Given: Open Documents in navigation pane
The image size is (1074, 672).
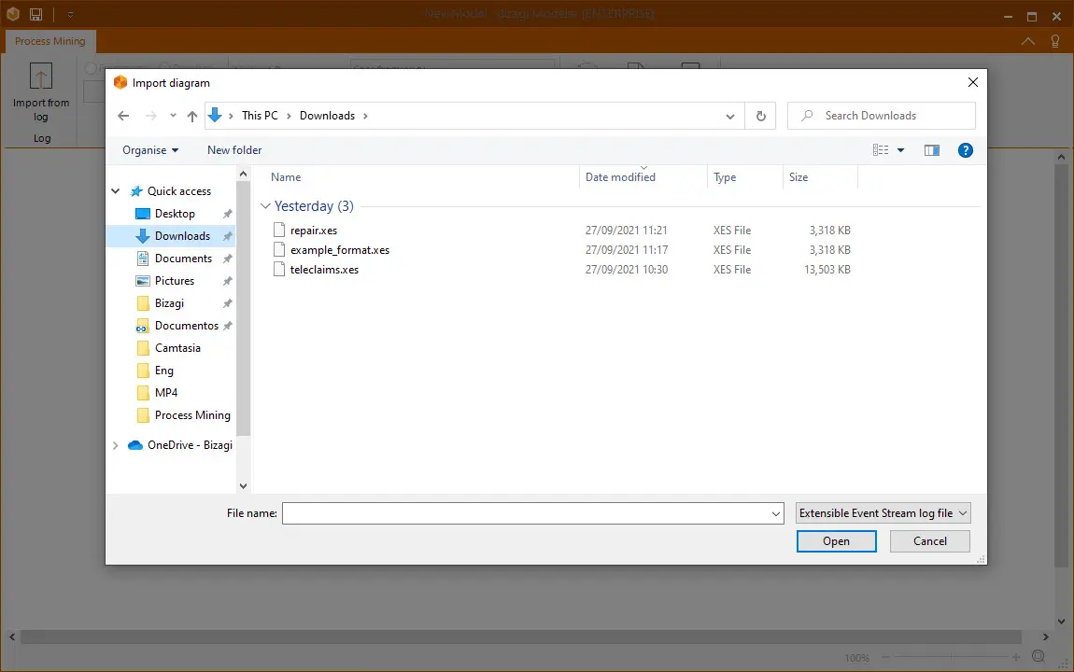Looking at the screenshot, I should point(183,259).
